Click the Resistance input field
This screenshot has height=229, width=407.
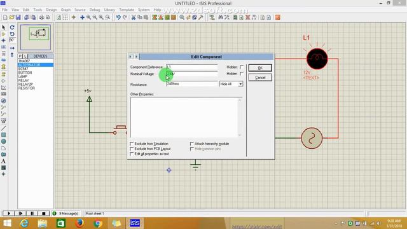[x=192, y=84]
